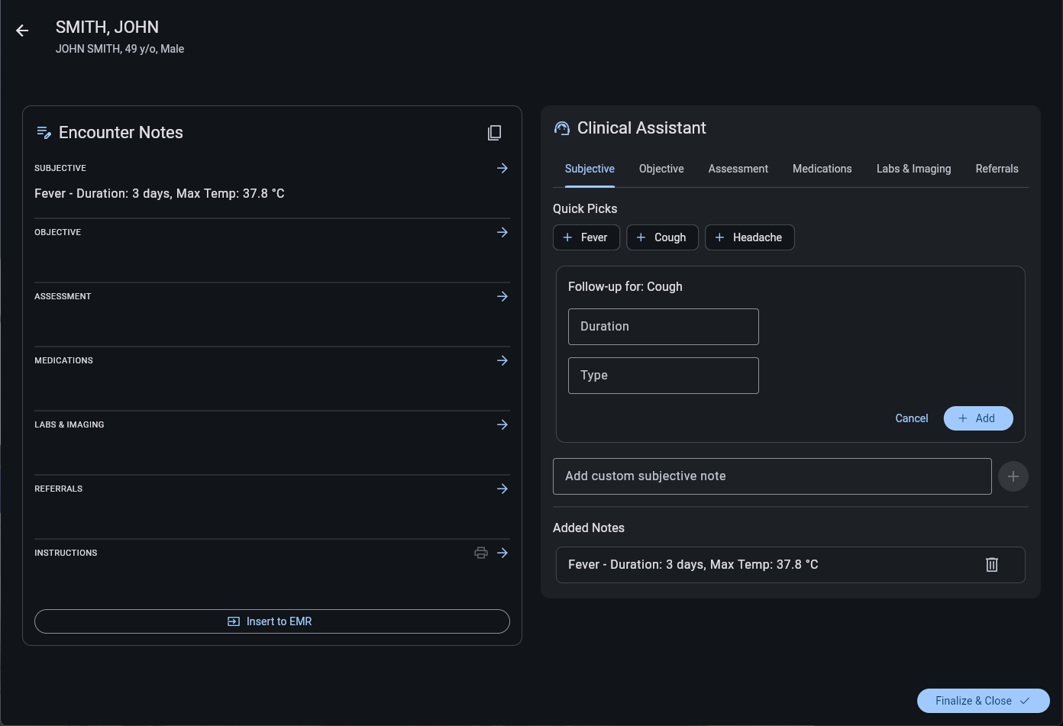Screen dimensions: 1063x726
Task: Click the arrow next to MEDICATIONS section
Action: (502, 360)
